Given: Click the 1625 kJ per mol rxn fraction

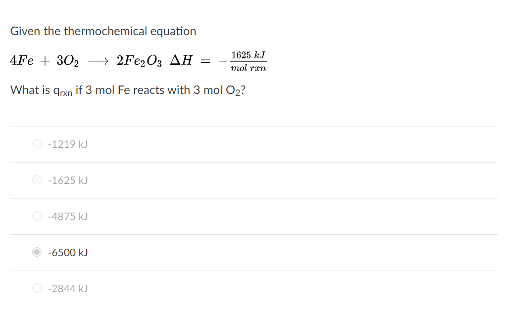Looking at the screenshot, I should pyautogui.click(x=248, y=60).
